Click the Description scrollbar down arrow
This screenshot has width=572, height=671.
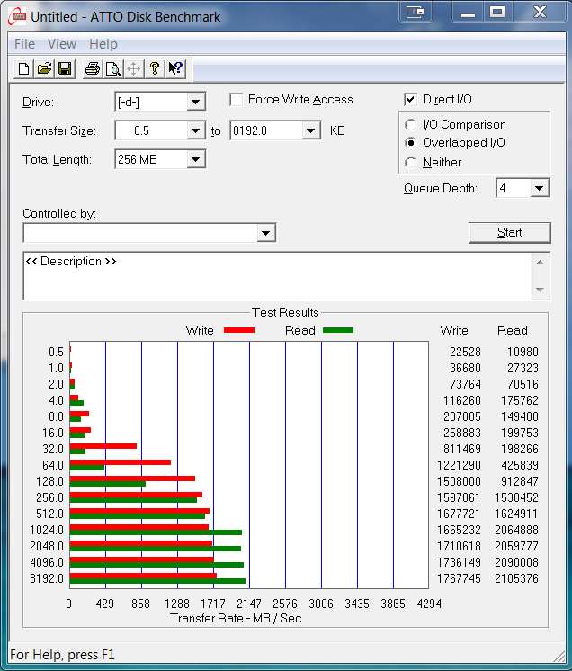tap(540, 290)
